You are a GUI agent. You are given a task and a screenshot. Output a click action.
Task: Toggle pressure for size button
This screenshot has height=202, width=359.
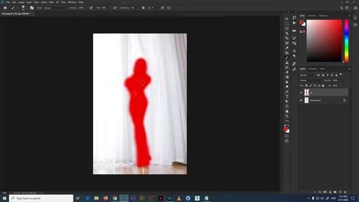162,8
